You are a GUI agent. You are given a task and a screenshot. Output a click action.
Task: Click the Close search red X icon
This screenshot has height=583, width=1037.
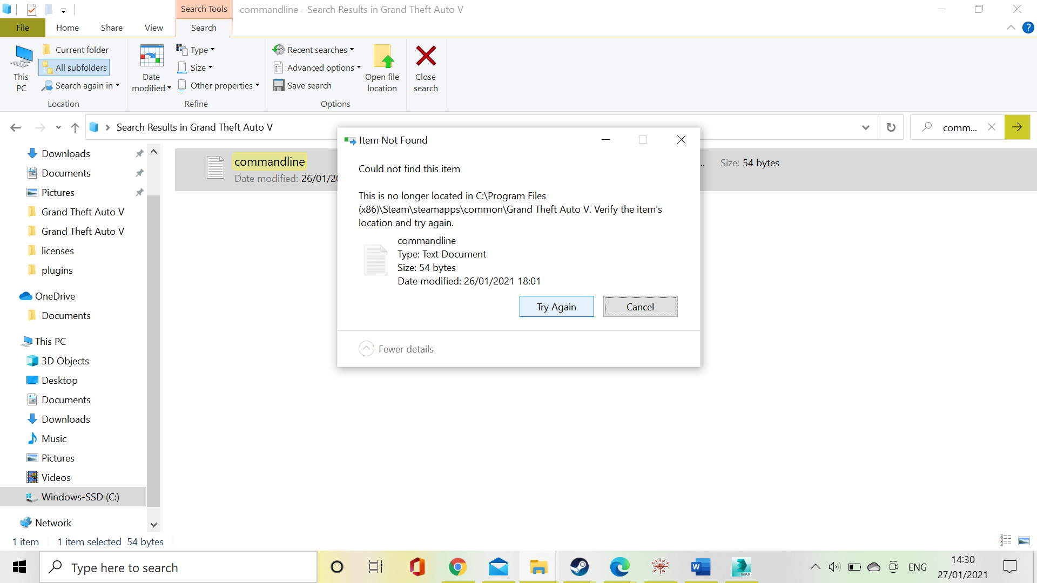426,56
